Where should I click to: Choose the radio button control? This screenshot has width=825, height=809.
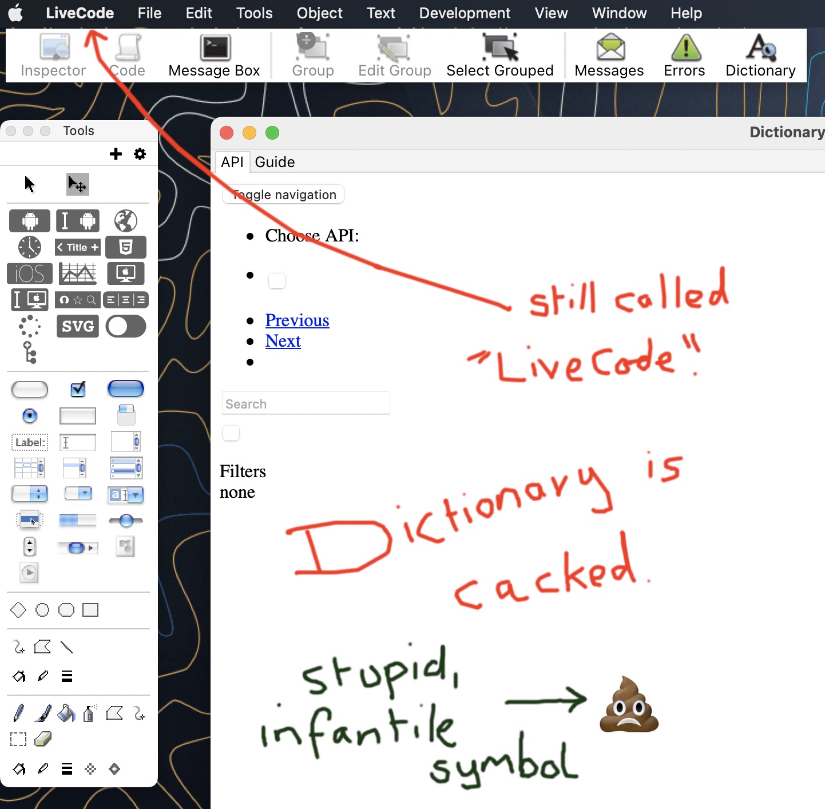point(30,416)
